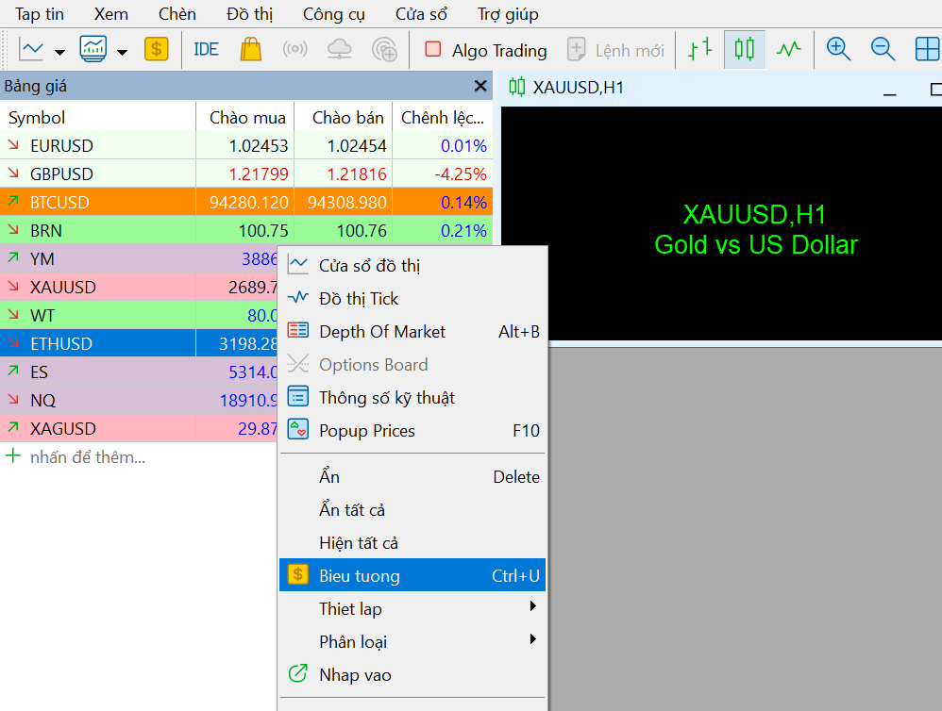Switch to line chart mode
942x711 pixels.
pos(789,49)
